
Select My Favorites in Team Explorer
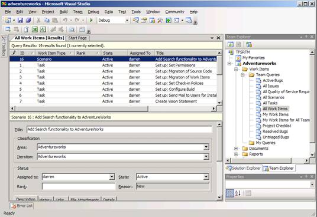tap(254, 58)
